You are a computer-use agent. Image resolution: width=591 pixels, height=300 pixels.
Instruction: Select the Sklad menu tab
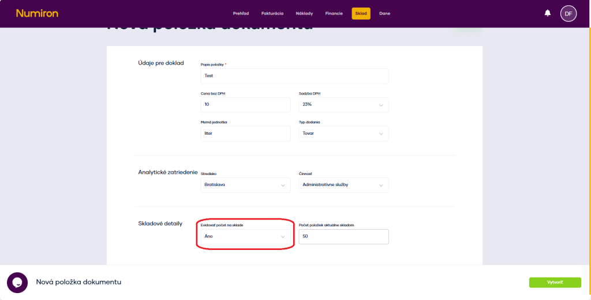361,13
